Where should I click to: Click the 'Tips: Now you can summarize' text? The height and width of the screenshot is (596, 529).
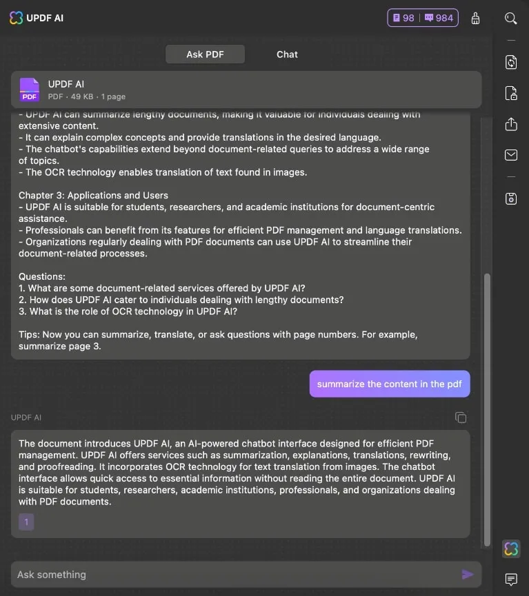[x=218, y=340]
